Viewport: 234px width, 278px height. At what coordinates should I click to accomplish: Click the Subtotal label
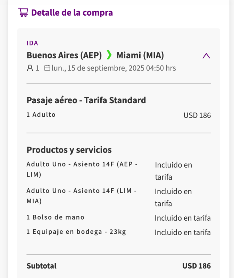tap(41, 266)
